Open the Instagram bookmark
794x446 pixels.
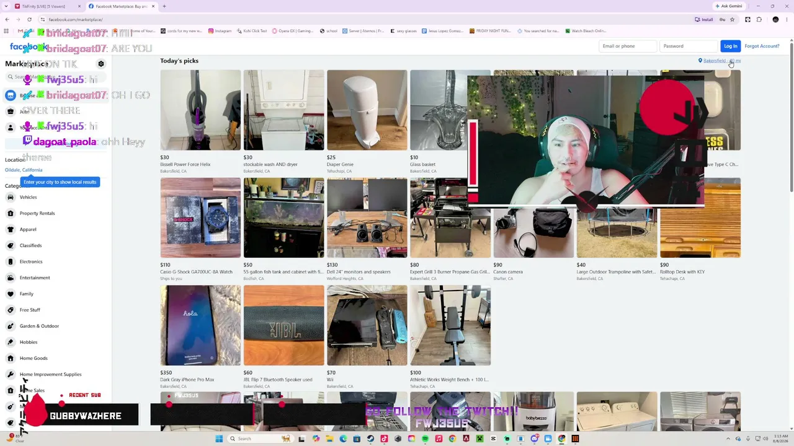click(x=220, y=31)
